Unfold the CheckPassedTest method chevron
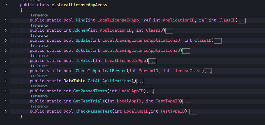This screenshot has height=125, width=265. pyautogui.click(x=6, y=111)
